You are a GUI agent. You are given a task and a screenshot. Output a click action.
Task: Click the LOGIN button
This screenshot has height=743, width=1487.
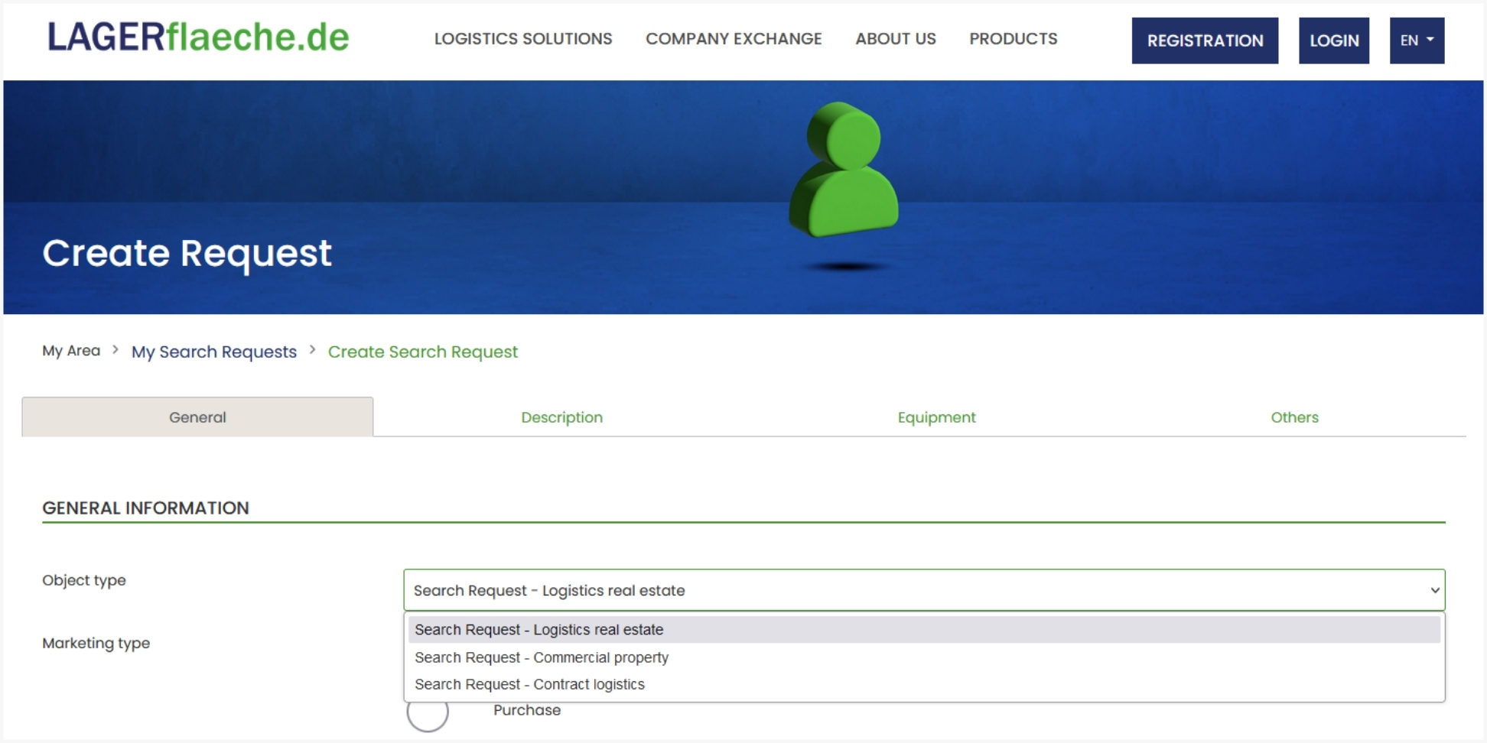(x=1334, y=41)
